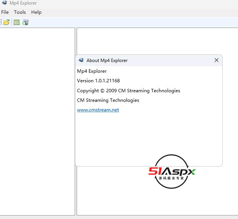Close the About Mp4 Explorer dialog
This screenshot has height=219, width=238.
tap(217, 60)
